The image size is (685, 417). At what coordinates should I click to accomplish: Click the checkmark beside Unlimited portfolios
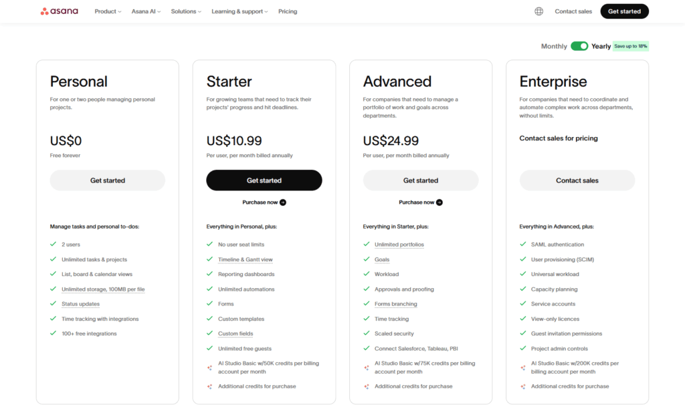(x=366, y=245)
